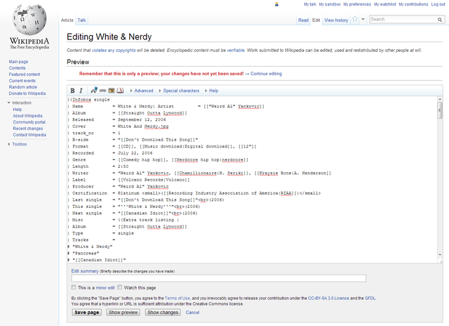449x326 pixels.
Task: Expand the Toolbox sidebar section
Action: (19, 144)
